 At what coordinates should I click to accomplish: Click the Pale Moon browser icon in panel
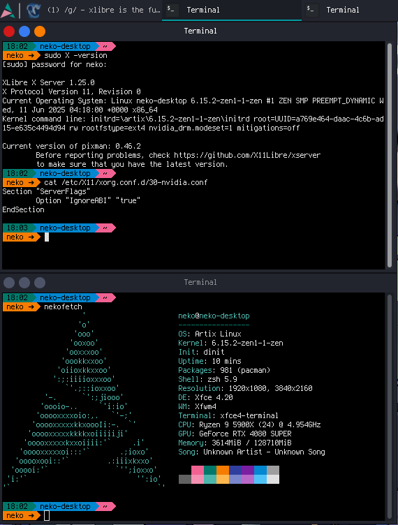click(34, 10)
